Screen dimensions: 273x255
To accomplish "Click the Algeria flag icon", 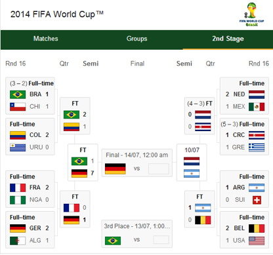I will click(x=18, y=241).
